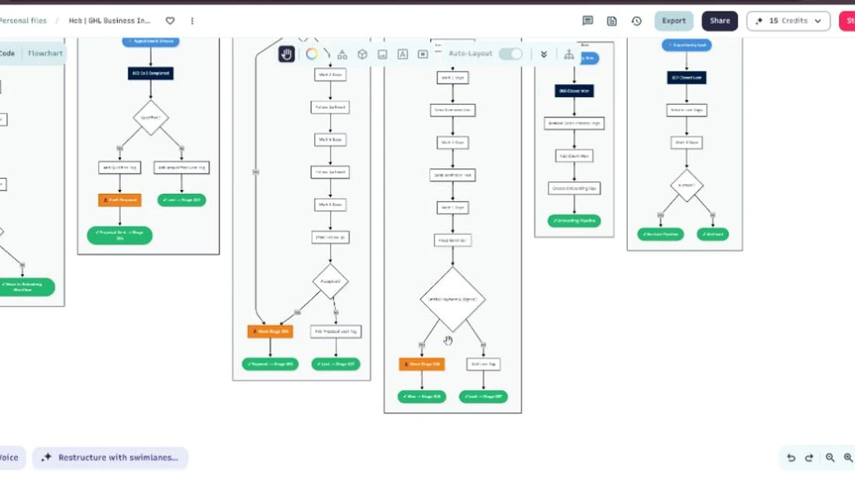
Task: Click the frame container tool icon
Action: tap(423, 54)
